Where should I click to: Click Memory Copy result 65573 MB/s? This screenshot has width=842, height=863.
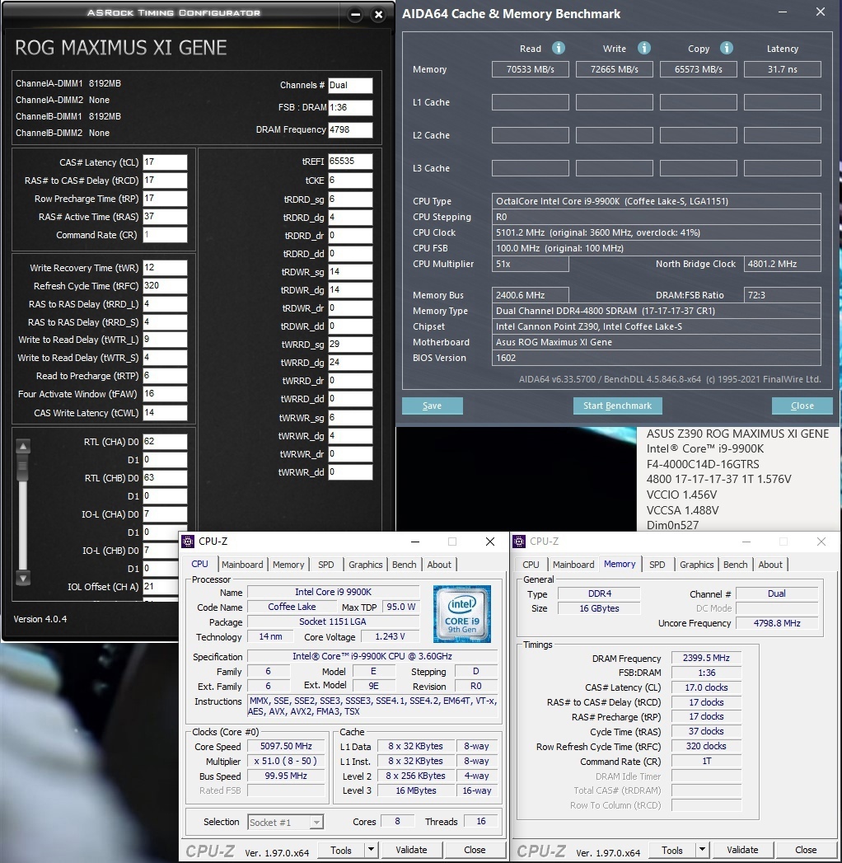point(699,69)
